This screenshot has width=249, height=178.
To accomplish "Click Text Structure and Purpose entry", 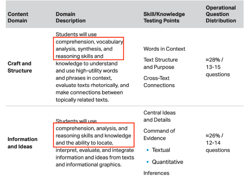I will 161,63.
